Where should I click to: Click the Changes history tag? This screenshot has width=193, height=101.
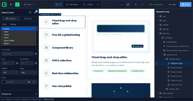(x=138, y=71)
